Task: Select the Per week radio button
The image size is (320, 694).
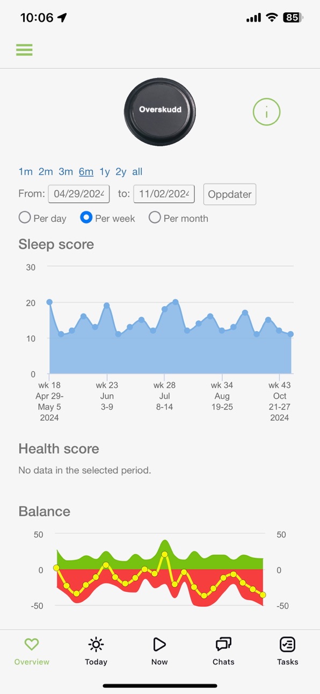Action: click(86, 218)
